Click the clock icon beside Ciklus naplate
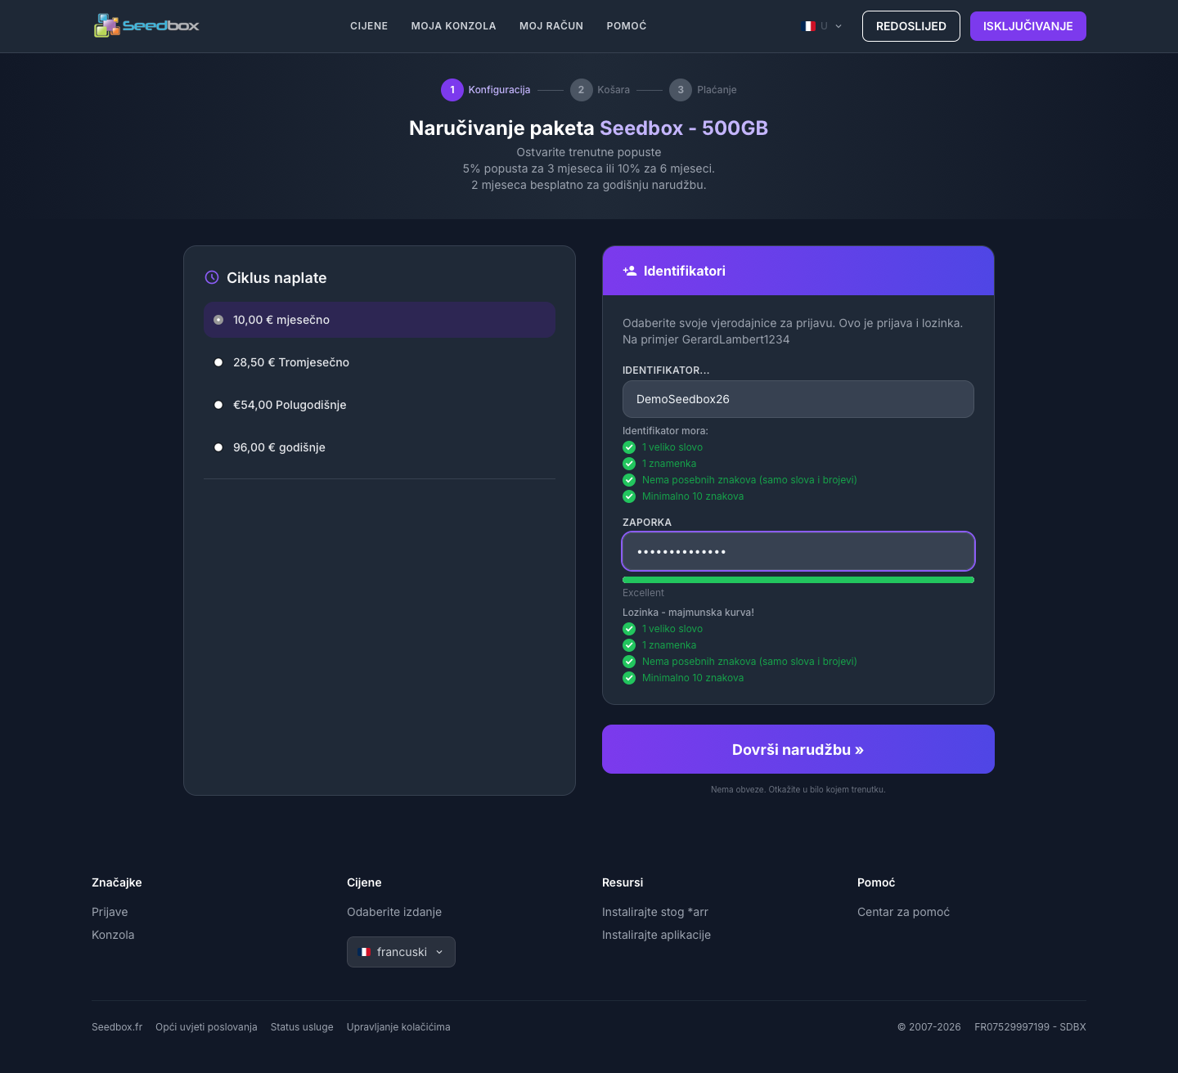The image size is (1178, 1073). (x=212, y=277)
